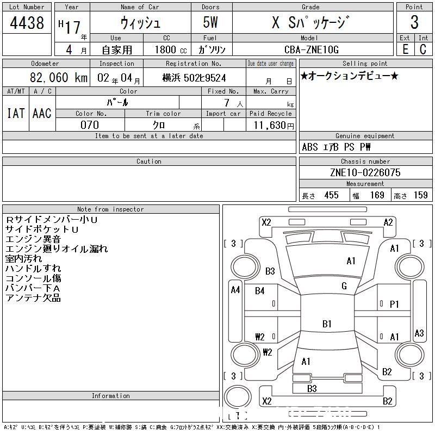Select inspection date 02年04月

point(119,78)
